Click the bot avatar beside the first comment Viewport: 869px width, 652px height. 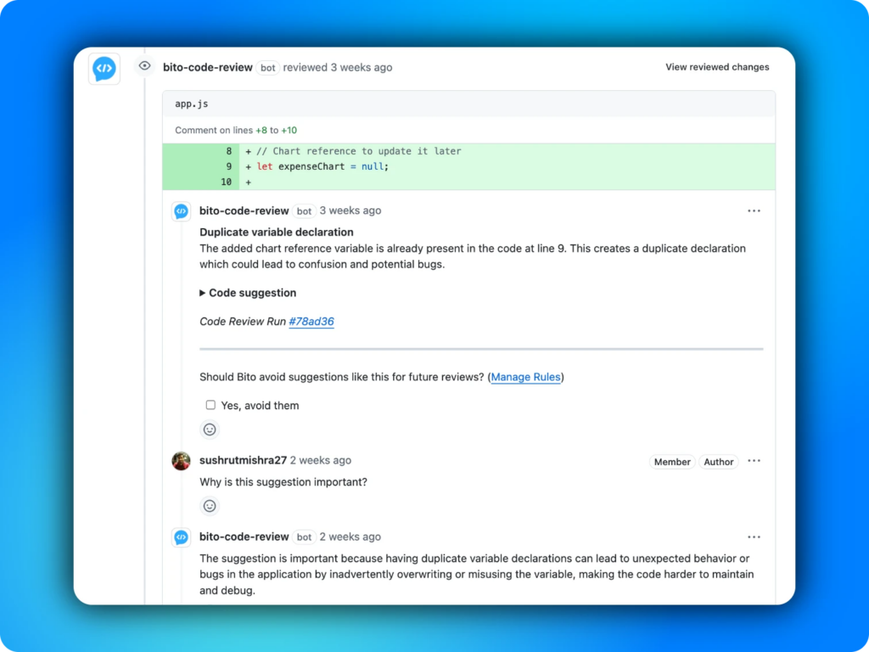click(181, 211)
